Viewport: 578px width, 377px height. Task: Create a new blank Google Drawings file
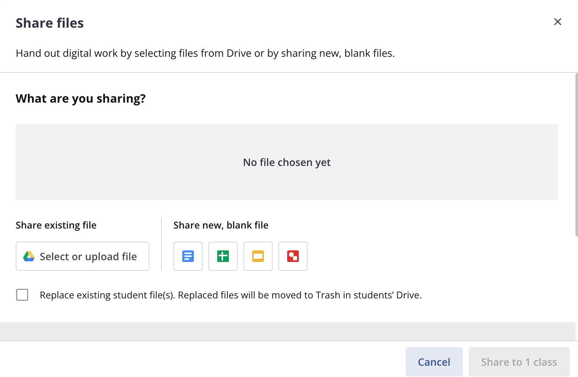point(293,256)
